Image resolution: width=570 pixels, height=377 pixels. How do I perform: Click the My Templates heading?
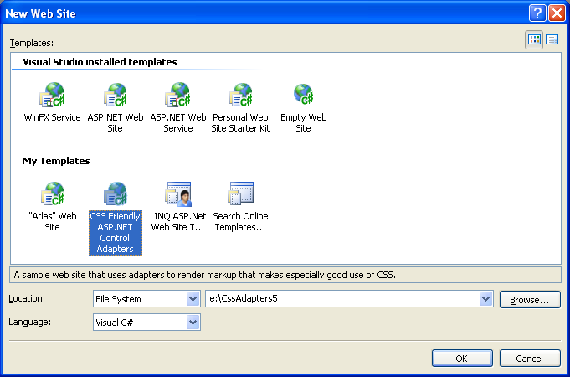(56, 161)
